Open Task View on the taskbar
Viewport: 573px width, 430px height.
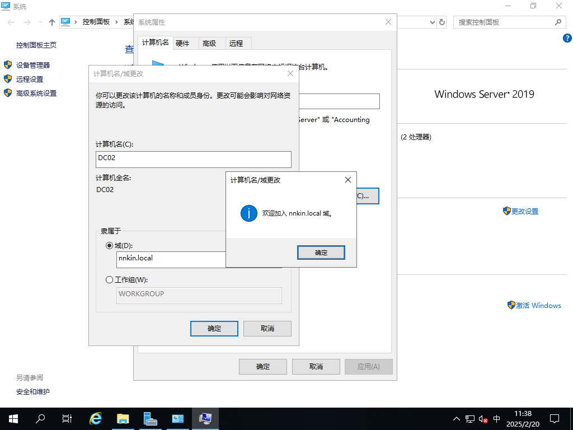(x=67, y=419)
